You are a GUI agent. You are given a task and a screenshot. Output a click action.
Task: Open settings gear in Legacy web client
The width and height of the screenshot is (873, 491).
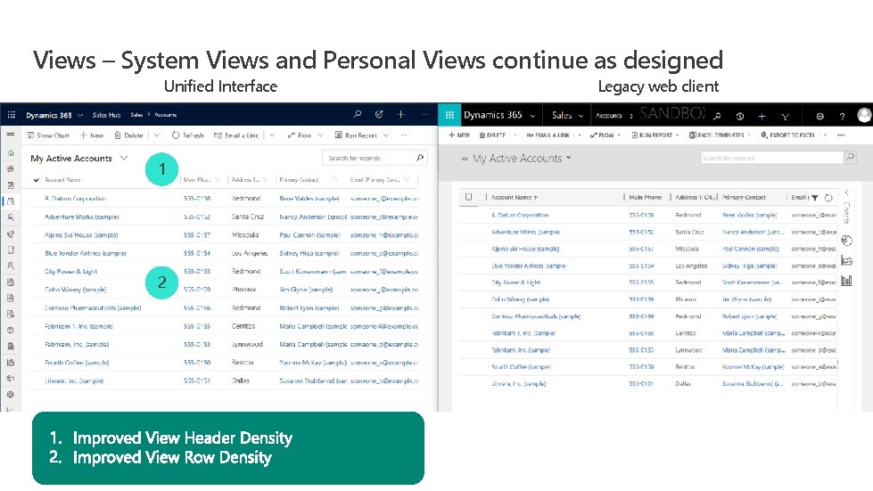(819, 116)
